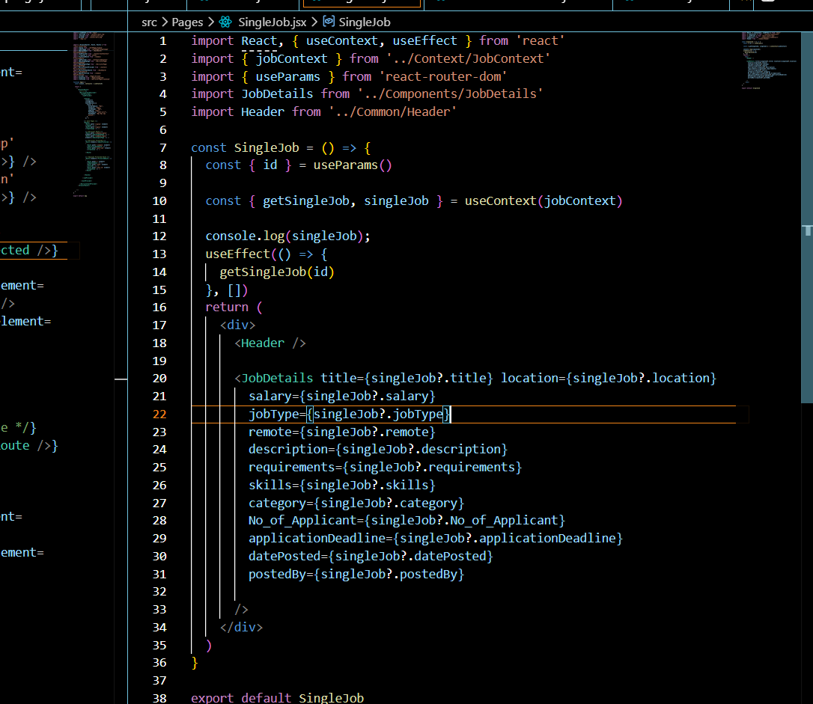The image size is (813, 704).
Task: Click 'export default SingleJob' on line 38
Action: pos(278,698)
